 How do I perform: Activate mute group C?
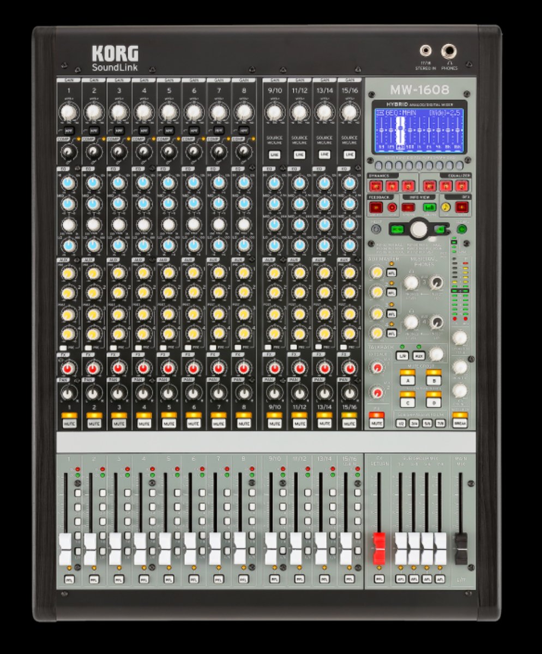click(407, 402)
